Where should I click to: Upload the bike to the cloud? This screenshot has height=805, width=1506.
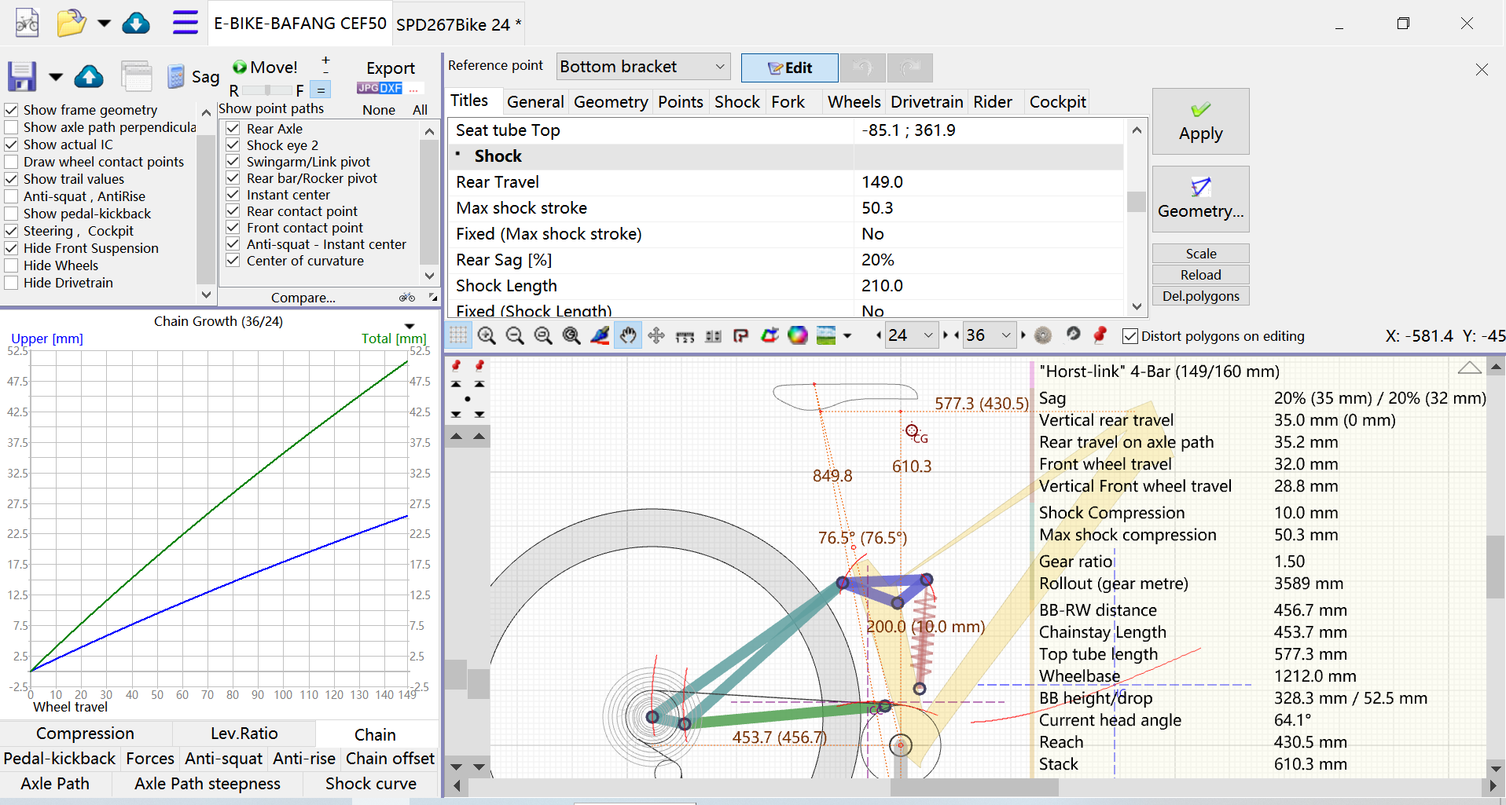click(89, 76)
